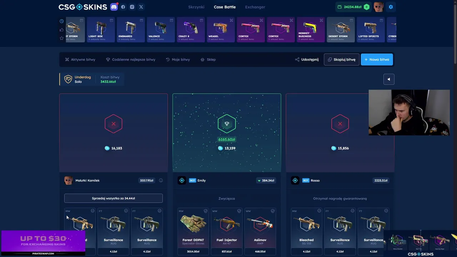The width and height of the screenshot is (457, 257).
Task: Click the Pirateswap UP TO $30 banner
Action: [43, 243]
